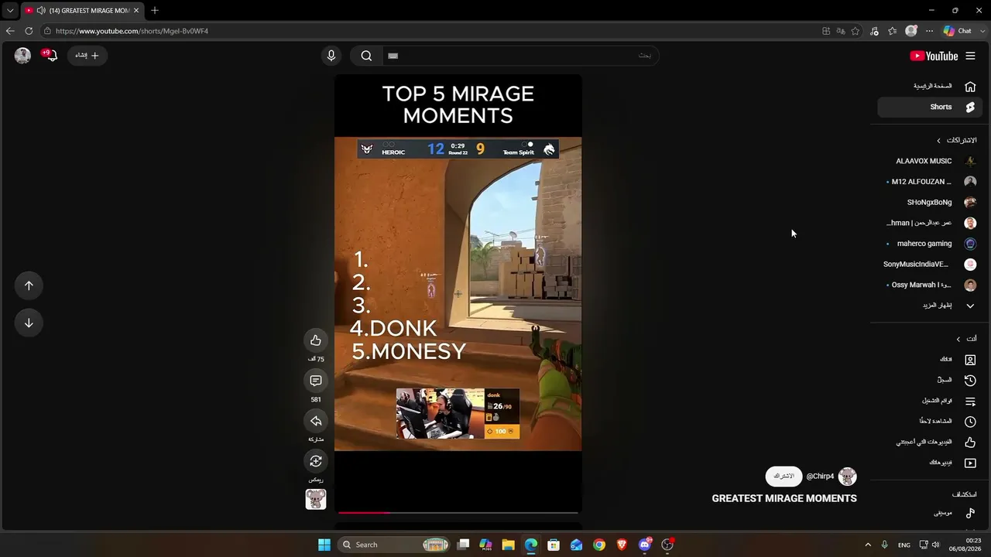Add this page to favorites with star
The width and height of the screenshot is (991, 557).
[856, 31]
